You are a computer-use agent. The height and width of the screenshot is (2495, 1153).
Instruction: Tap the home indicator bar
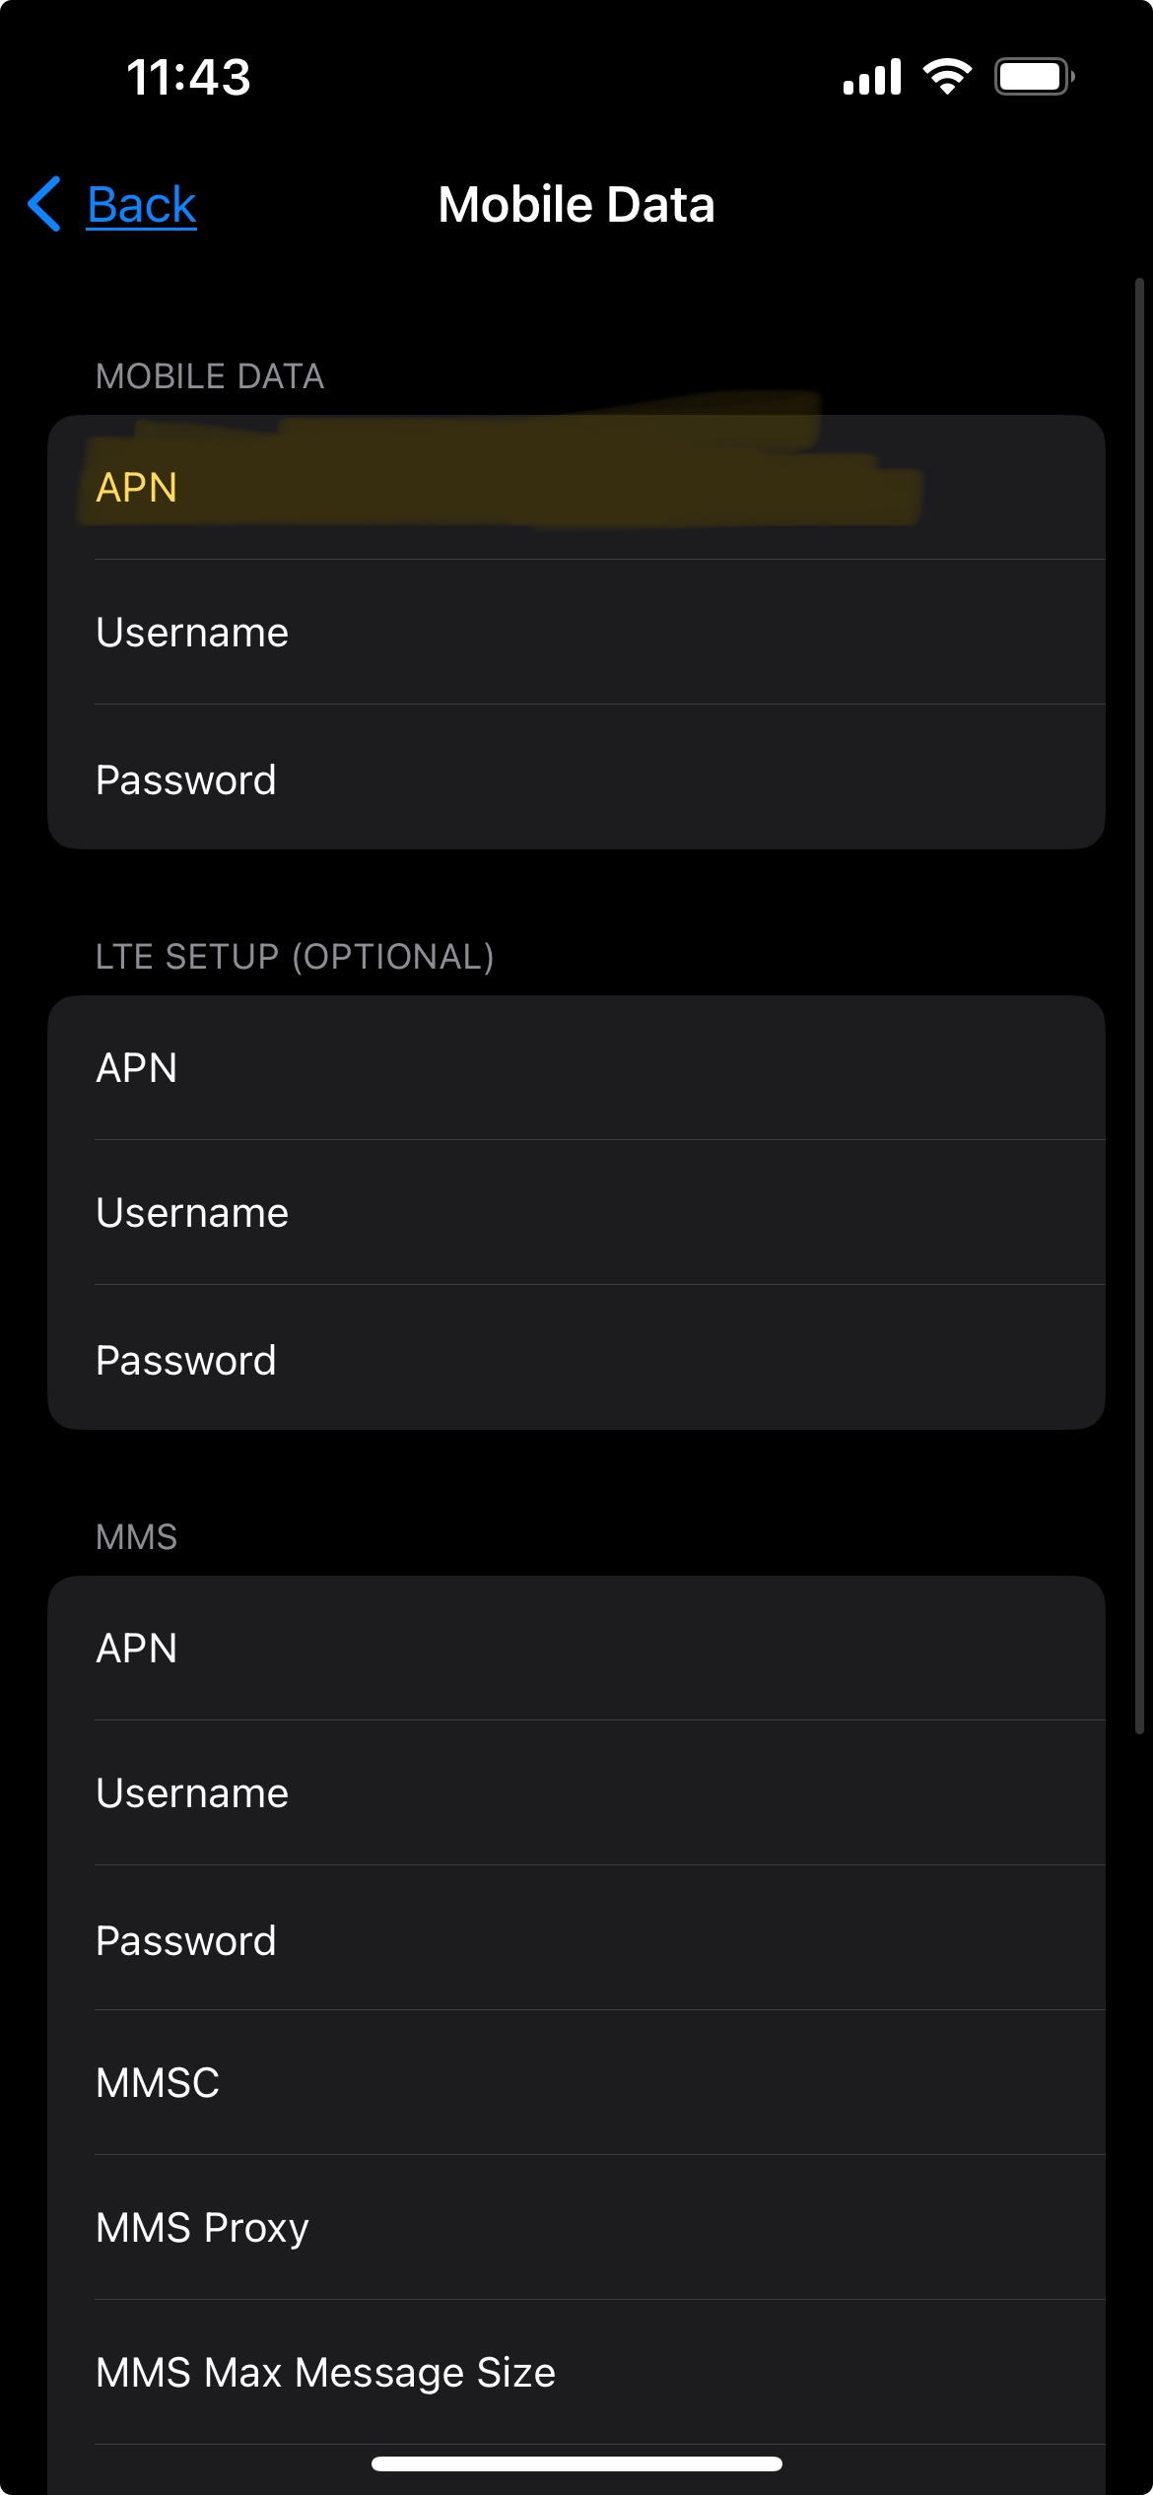coord(576,2463)
